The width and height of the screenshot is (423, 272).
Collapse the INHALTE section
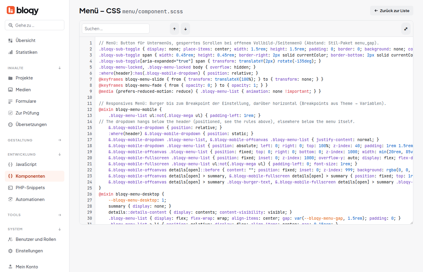coord(60,68)
